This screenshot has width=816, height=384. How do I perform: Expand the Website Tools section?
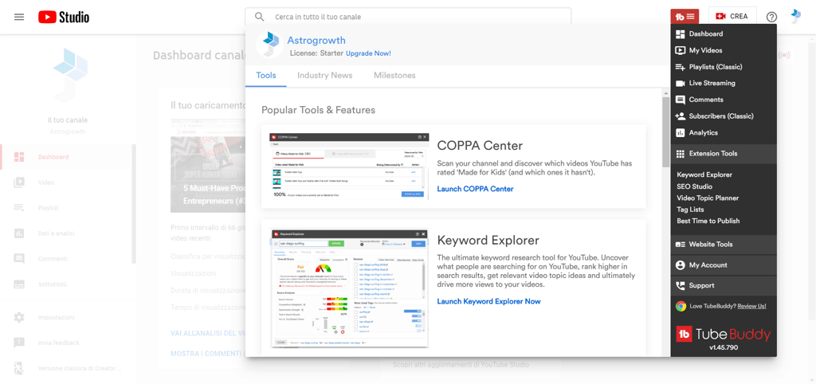(x=724, y=244)
